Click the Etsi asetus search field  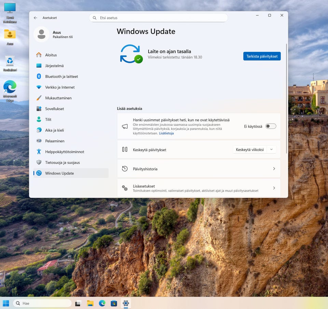pyautogui.click(x=158, y=18)
